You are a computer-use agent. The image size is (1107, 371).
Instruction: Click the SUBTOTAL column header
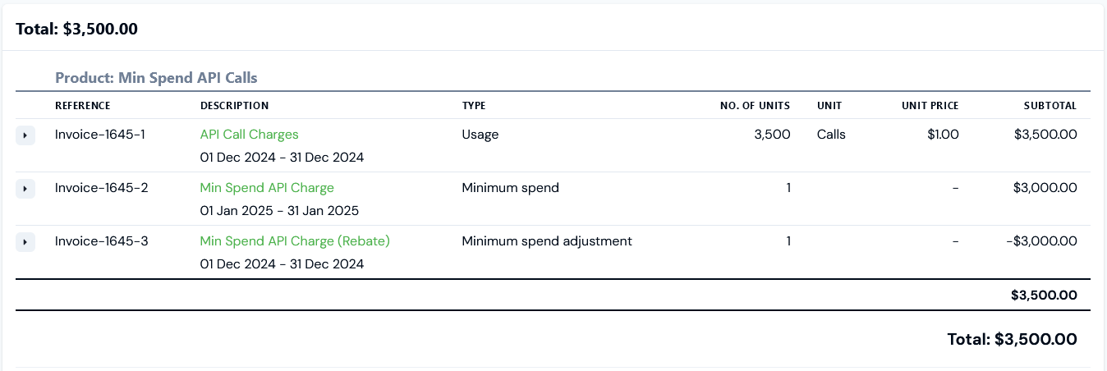[x=1050, y=106]
